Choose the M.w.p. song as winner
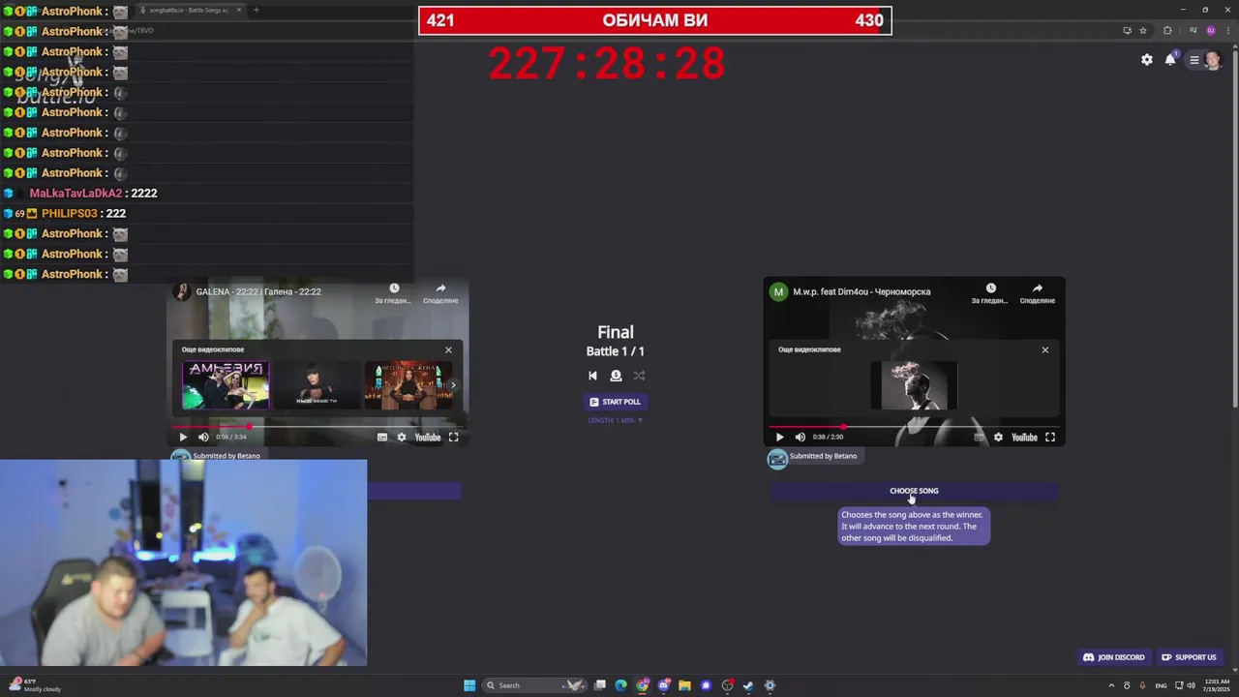 [x=914, y=491]
